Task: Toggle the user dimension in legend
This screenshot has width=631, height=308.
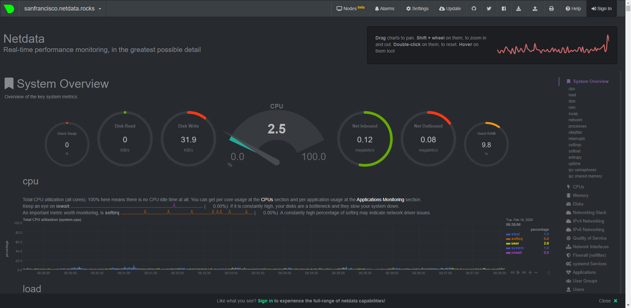Action: (x=515, y=243)
